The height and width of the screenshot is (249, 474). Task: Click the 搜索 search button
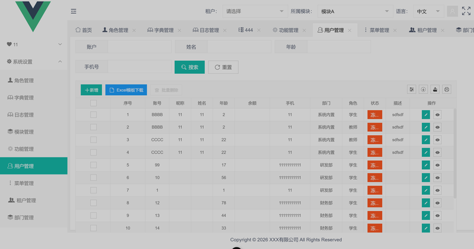[190, 67]
